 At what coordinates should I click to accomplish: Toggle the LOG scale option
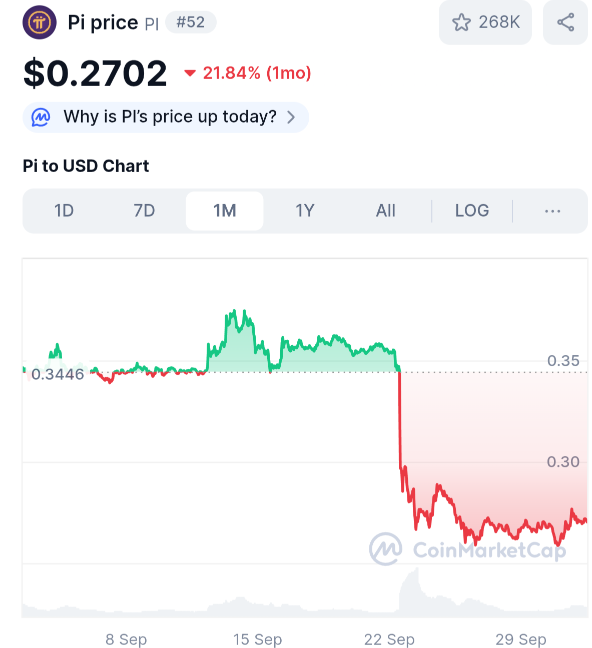[472, 211]
